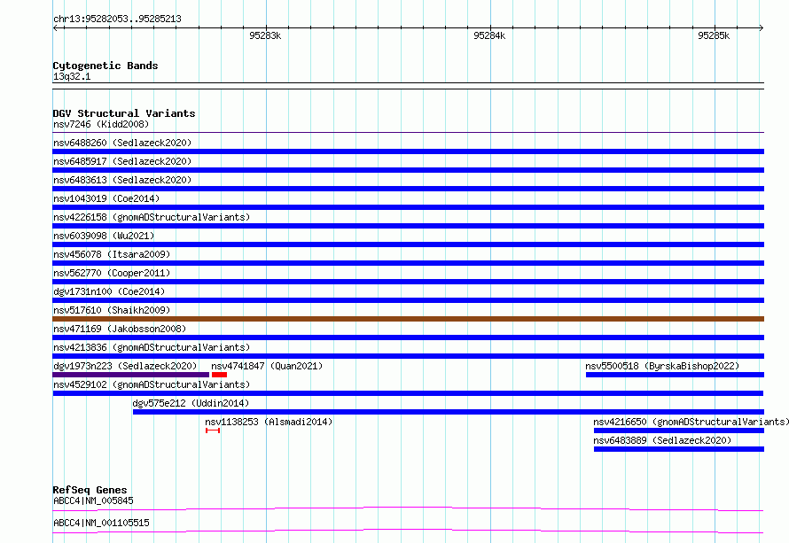Select the dgv575e212 blue variant bar
This screenshot has width=789, height=543.
point(449,412)
